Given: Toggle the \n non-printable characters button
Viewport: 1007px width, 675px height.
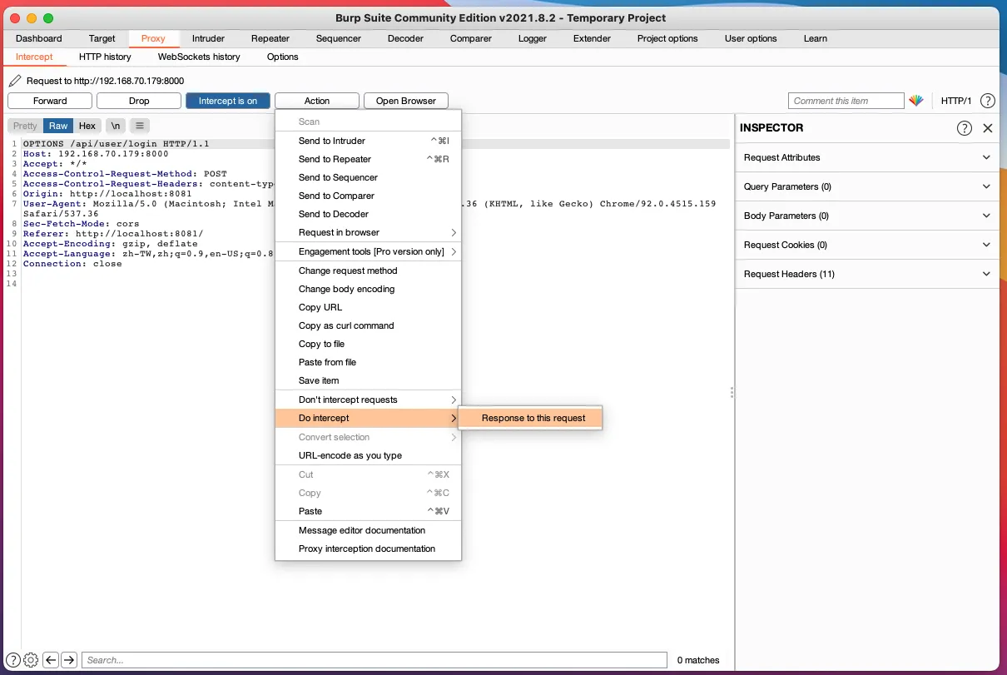Looking at the screenshot, I should [117, 126].
